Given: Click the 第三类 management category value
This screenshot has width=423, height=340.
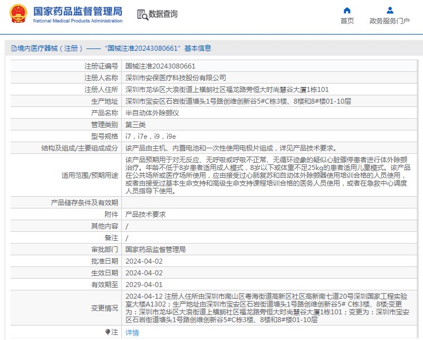Looking at the screenshot, I should [x=135, y=125].
